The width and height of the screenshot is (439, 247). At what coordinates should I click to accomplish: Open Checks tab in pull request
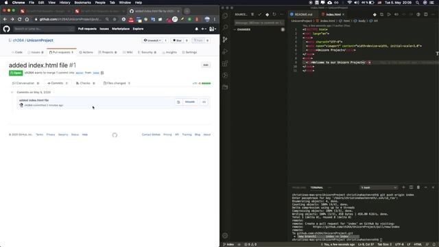85,83
